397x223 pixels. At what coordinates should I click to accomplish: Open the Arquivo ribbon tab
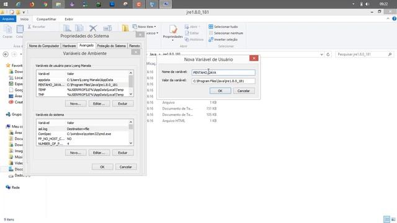8,19
